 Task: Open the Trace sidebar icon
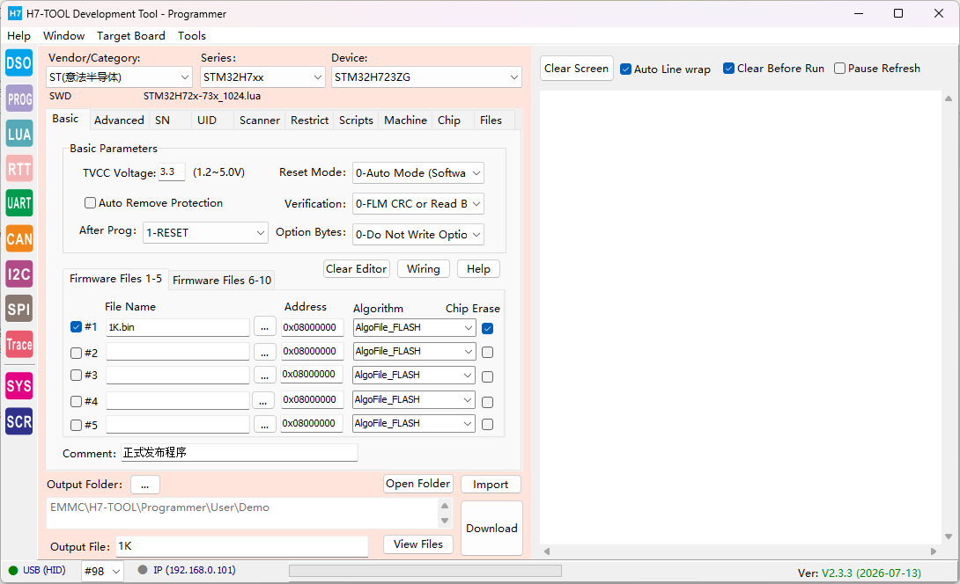click(x=19, y=344)
